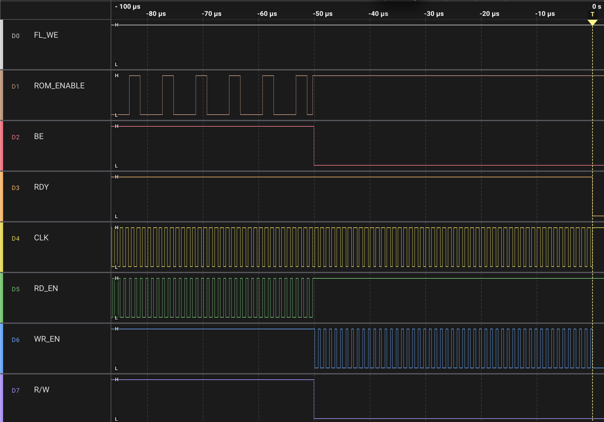Click the BE falling edge on waveform
Screen dimensions: 604x422
314,146
